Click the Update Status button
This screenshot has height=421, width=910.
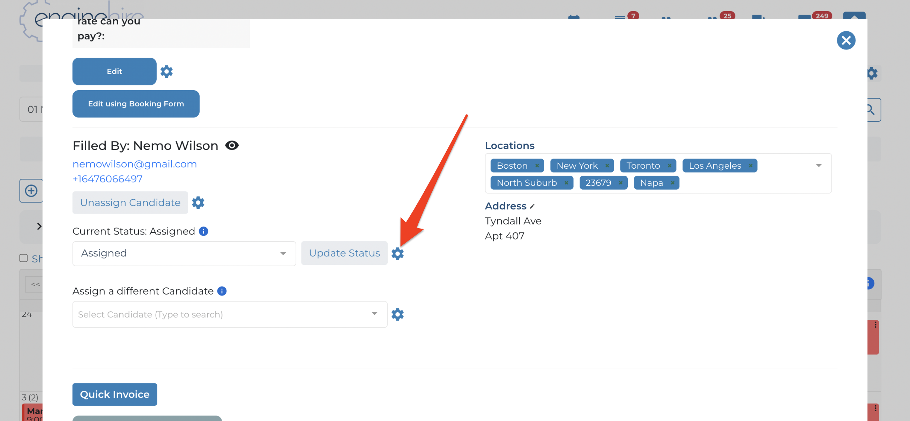tap(344, 253)
